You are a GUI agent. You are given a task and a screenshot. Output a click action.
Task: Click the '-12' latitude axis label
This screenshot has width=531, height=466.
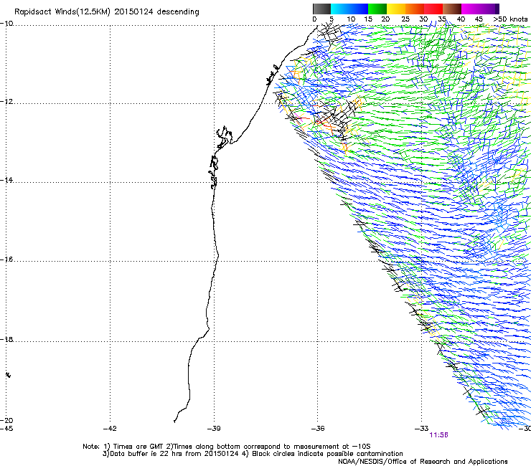pyautogui.click(x=6, y=102)
